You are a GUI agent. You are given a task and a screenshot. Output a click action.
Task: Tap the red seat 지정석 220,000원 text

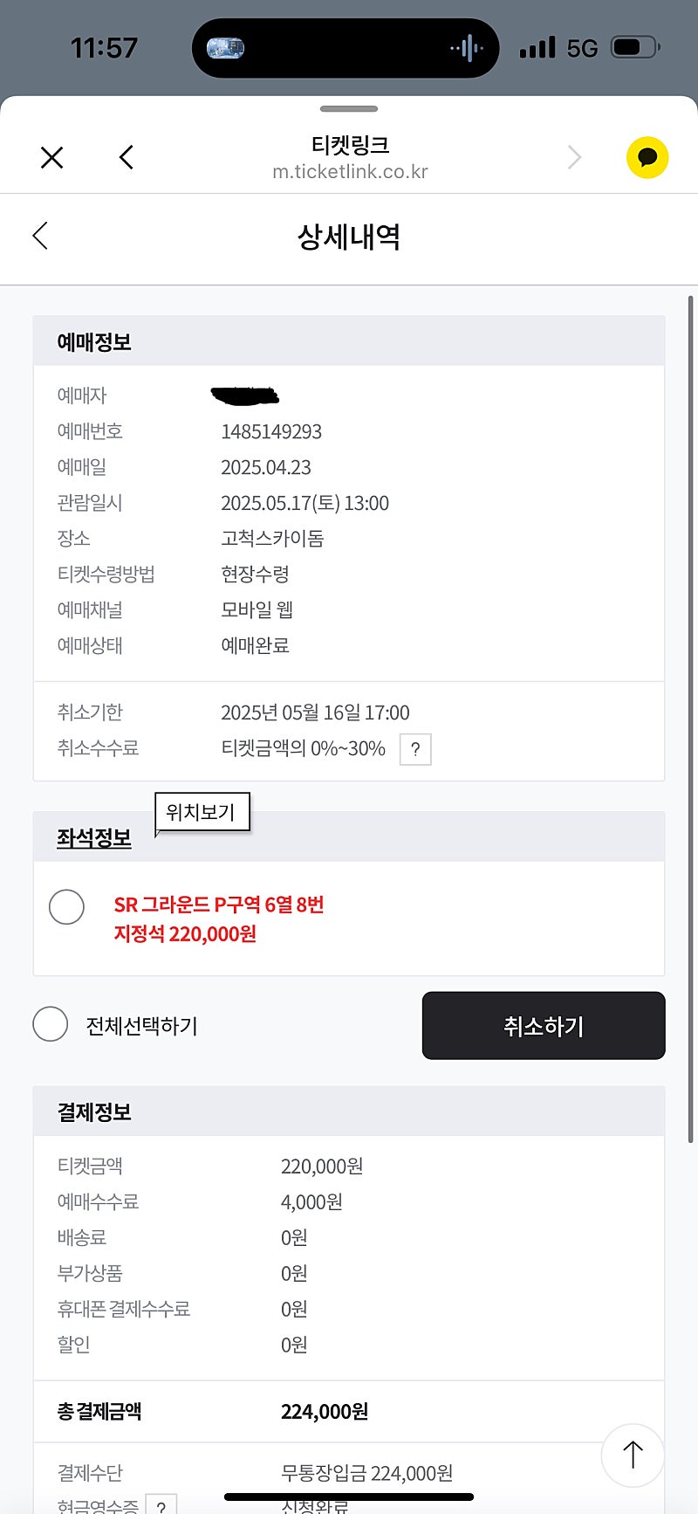click(x=185, y=934)
